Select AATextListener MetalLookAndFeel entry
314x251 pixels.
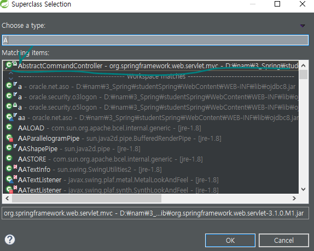click(x=151, y=180)
